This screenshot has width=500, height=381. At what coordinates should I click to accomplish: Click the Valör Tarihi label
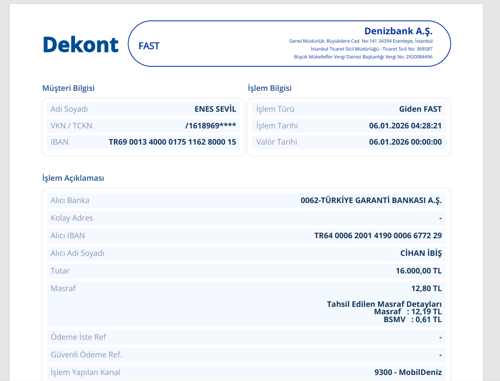[276, 142]
